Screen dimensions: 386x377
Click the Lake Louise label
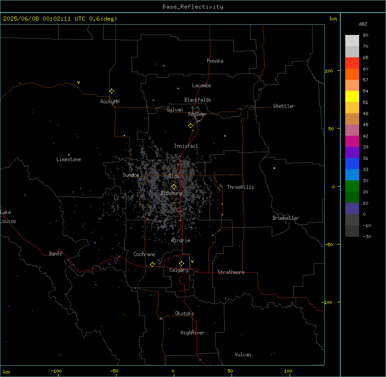(8, 217)
